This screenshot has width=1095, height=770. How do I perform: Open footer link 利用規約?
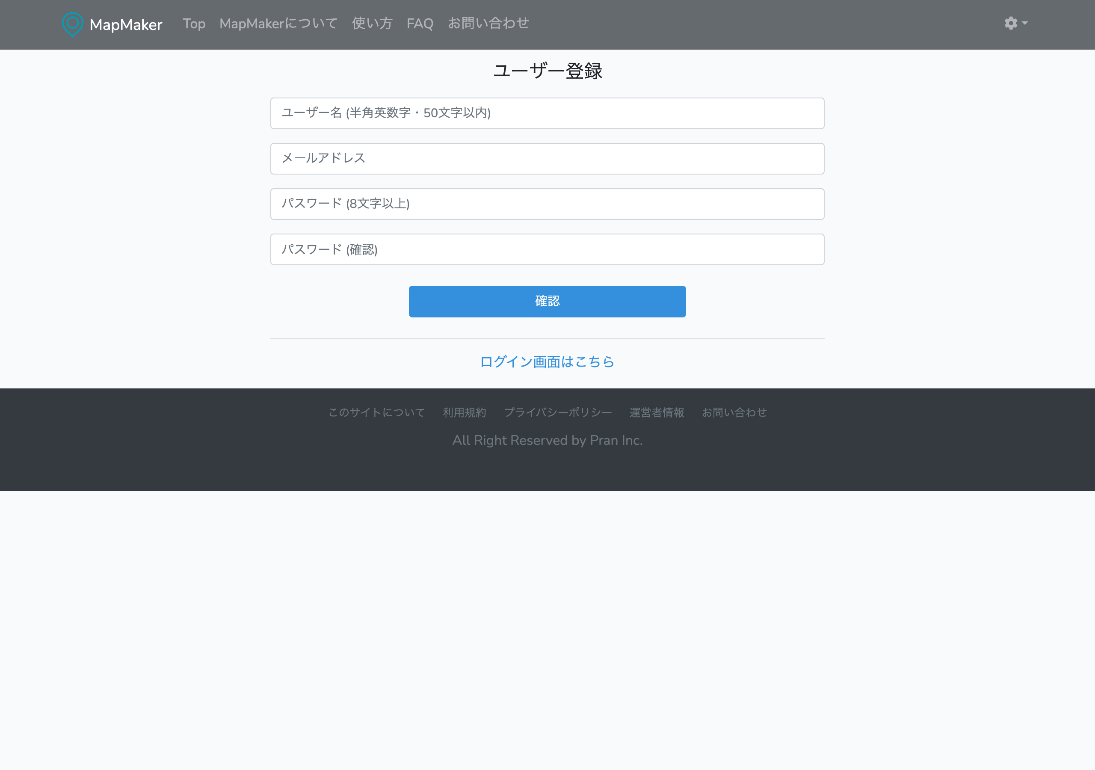[464, 412]
